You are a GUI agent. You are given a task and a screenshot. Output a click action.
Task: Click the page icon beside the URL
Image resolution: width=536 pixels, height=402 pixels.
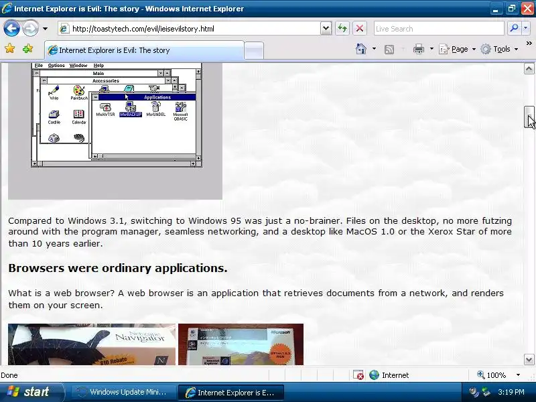point(64,29)
